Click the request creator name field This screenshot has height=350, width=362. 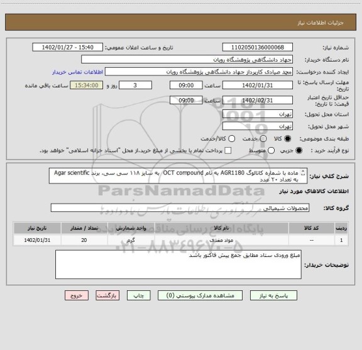pos(199,72)
